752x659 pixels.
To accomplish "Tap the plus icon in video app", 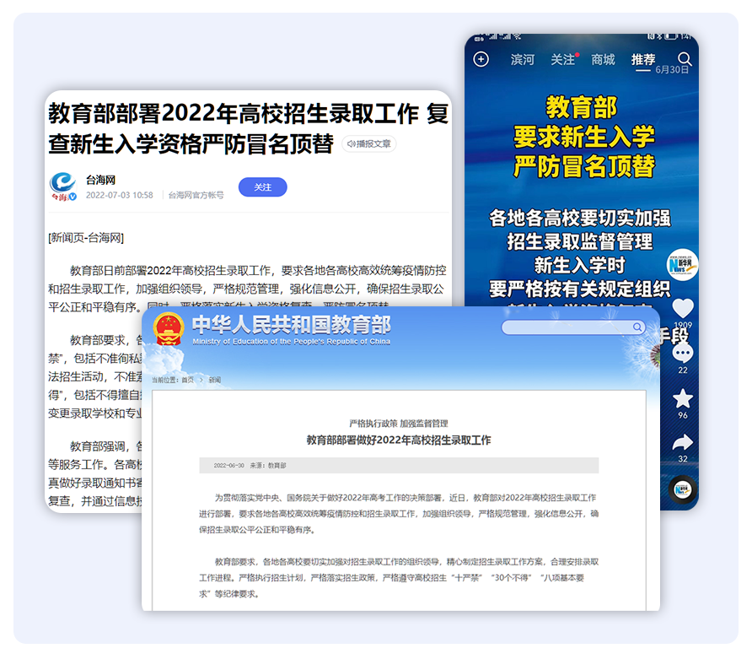I will coord(481,59).
